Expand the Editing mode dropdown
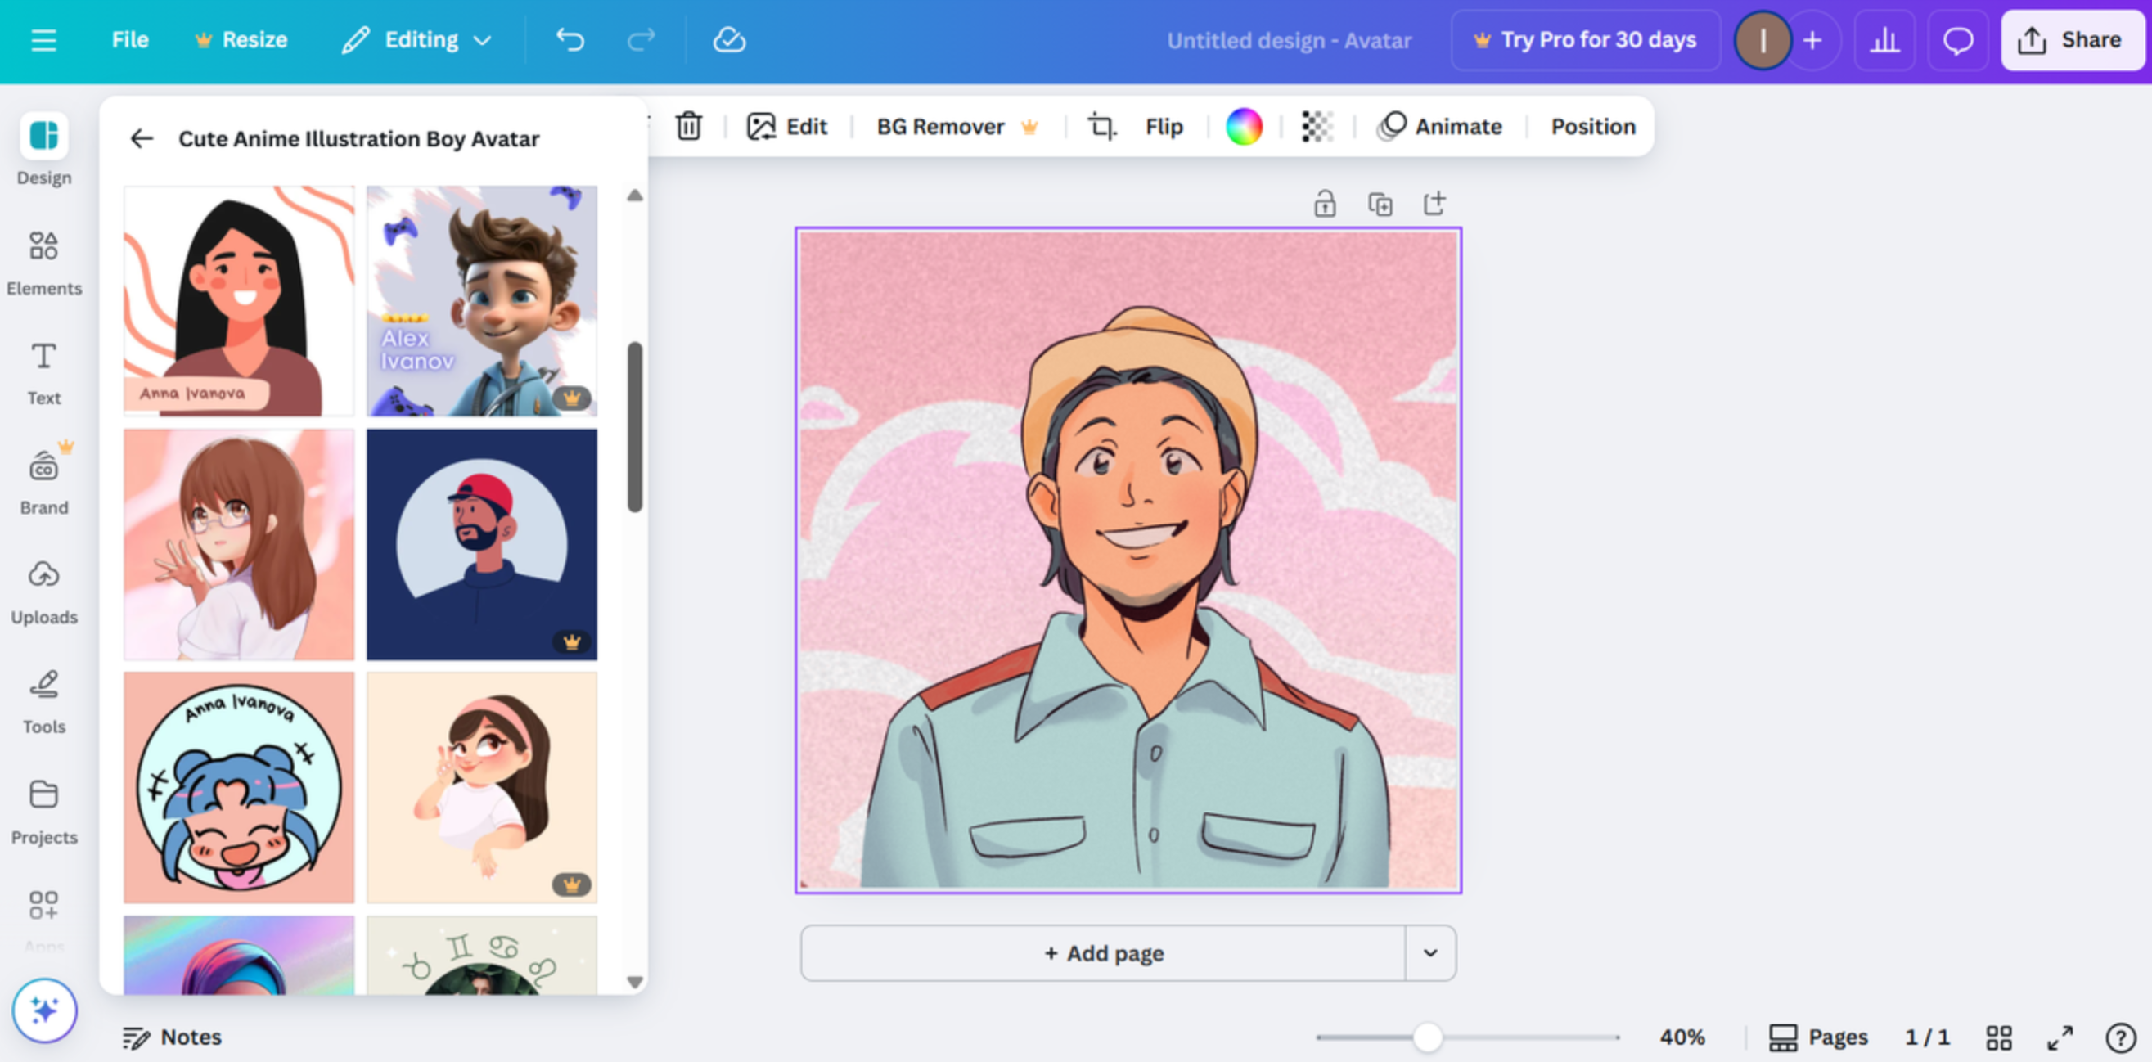 click(x=416, y=39)
